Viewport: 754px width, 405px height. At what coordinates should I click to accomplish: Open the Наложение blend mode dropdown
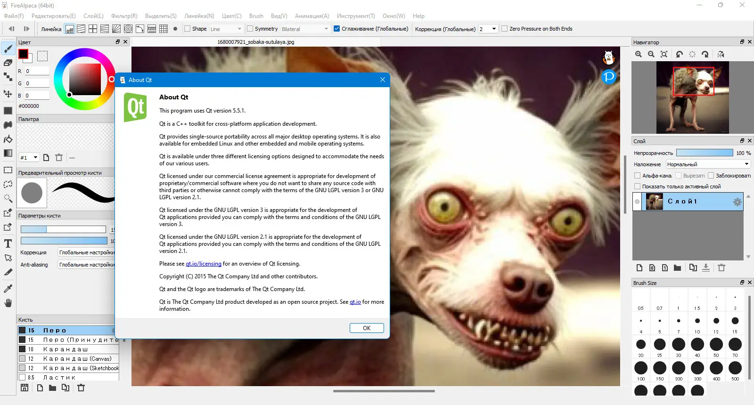(x=708, y=164)
